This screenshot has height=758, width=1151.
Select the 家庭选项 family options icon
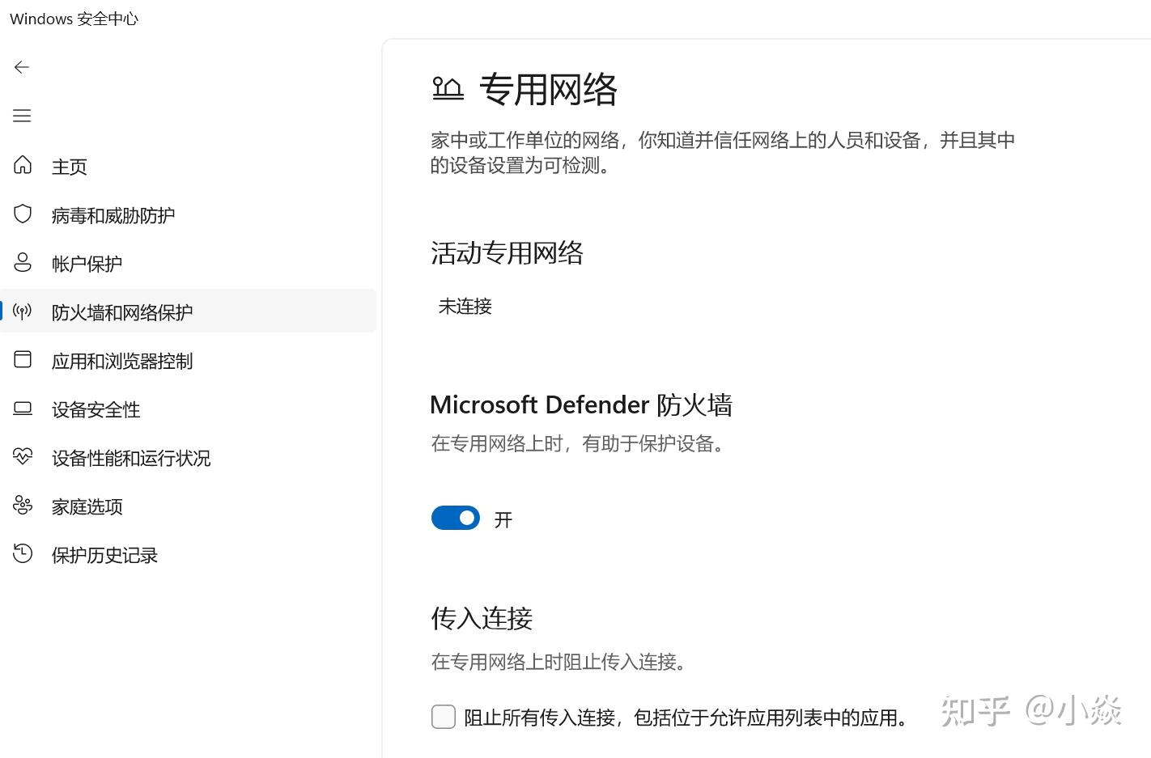pyautogui.click(x=22, y=506)
